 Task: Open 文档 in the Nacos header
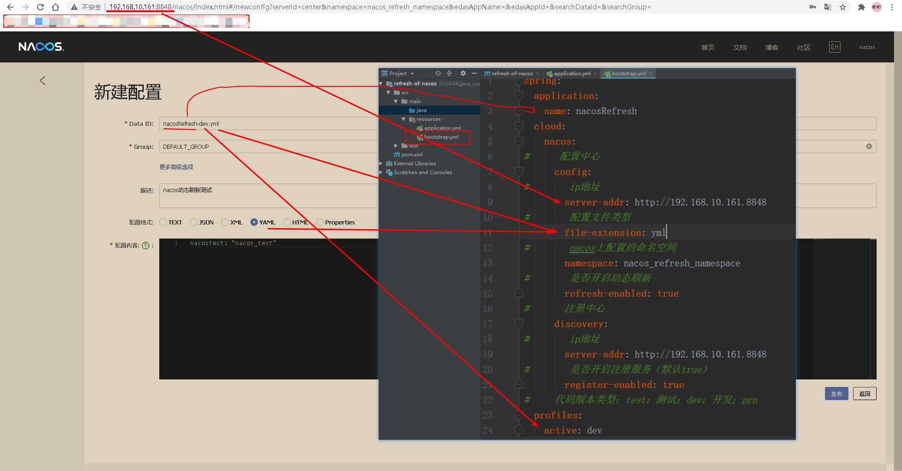coord(739,47)
